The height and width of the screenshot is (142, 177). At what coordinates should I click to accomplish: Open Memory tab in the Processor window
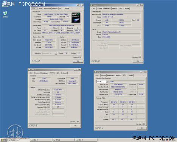[x=55, y=9]
